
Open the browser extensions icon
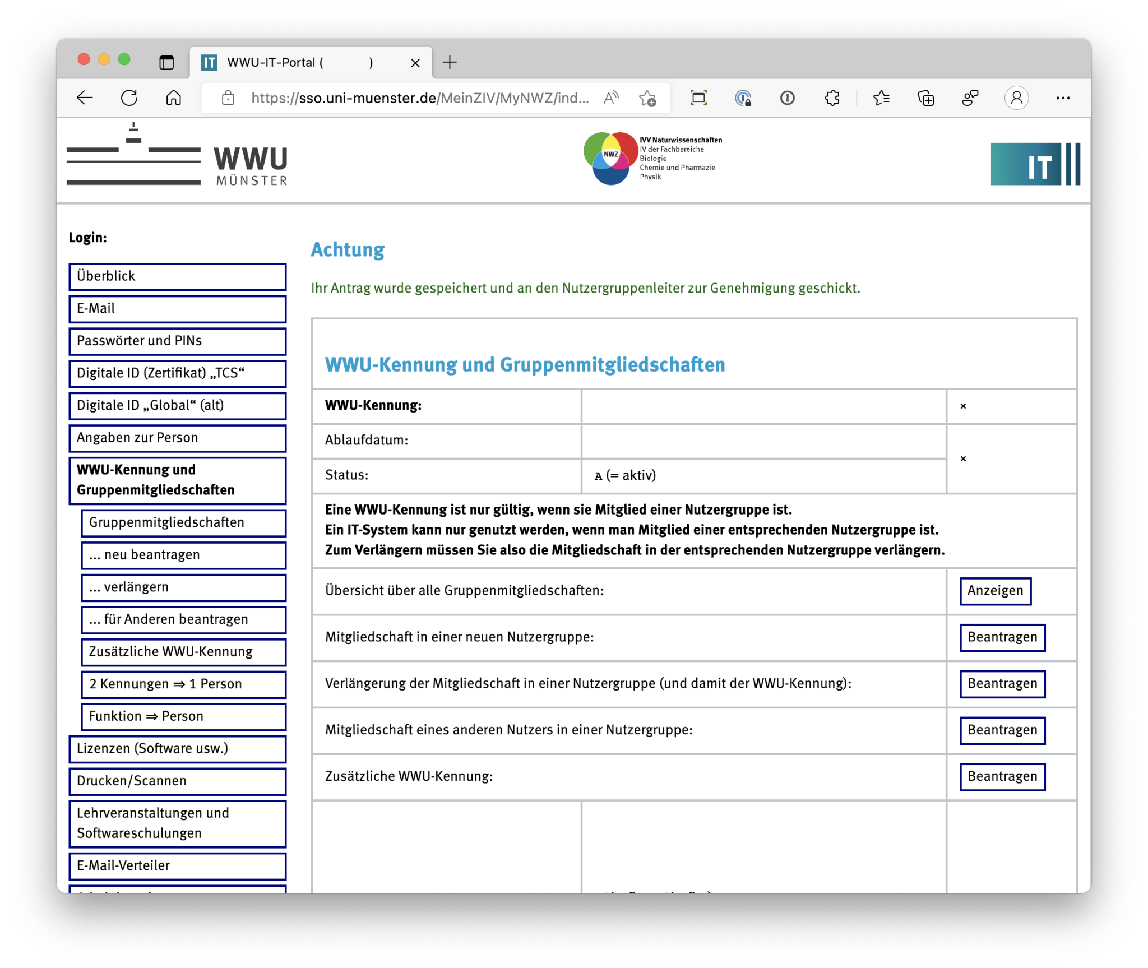pos(832,98)
